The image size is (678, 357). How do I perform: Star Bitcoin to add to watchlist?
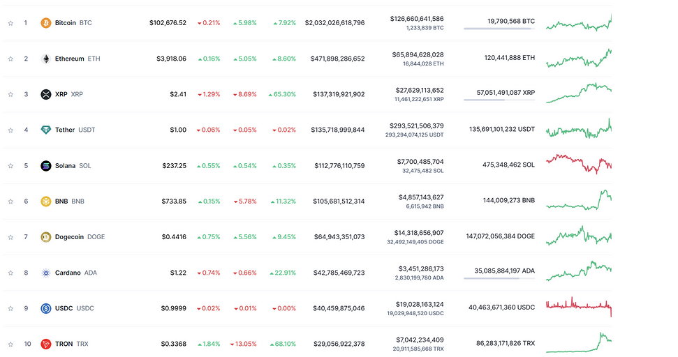click(10, 23)
